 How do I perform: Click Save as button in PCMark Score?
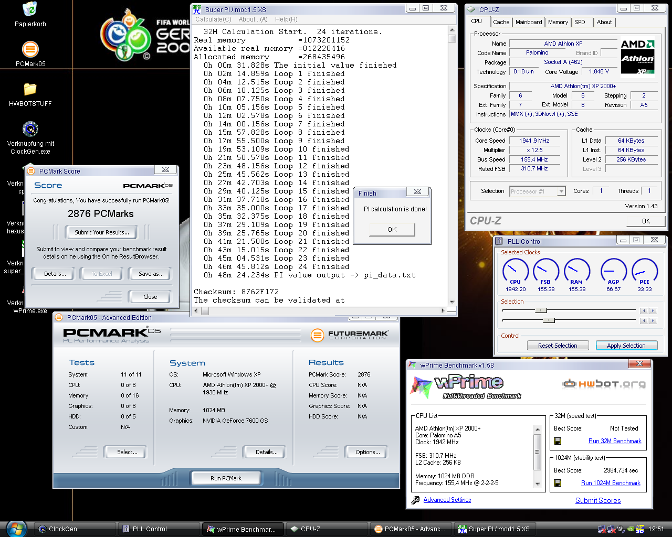pos(151,274)
